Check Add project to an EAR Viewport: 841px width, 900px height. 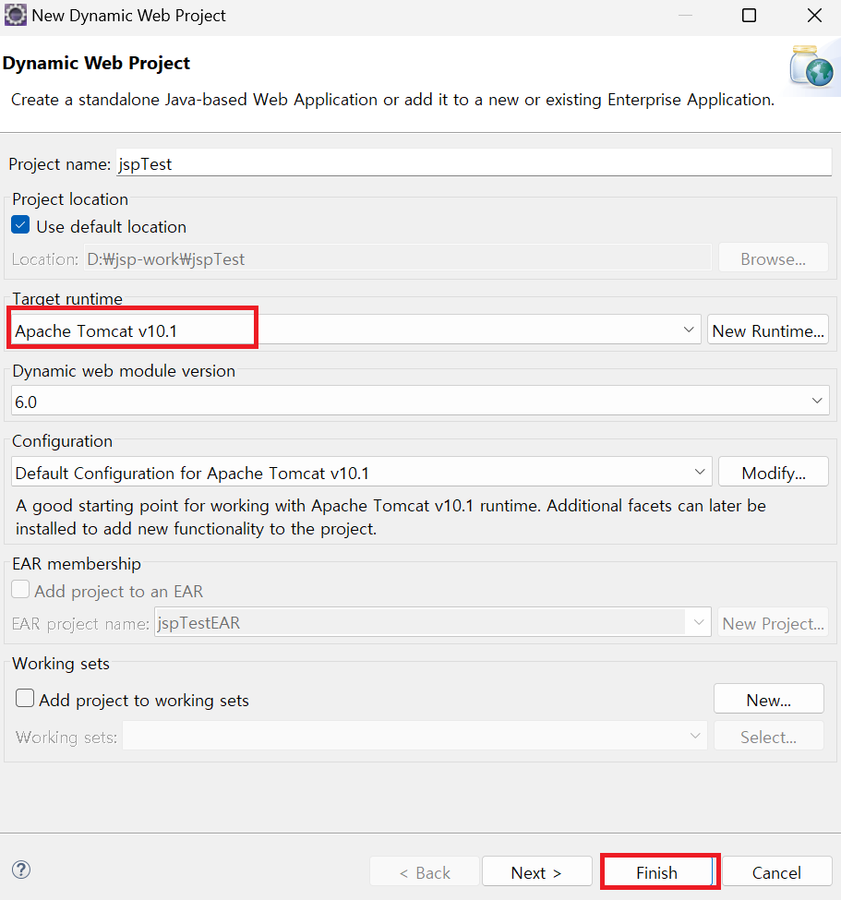pyautogui.click(x=20, y=590)
